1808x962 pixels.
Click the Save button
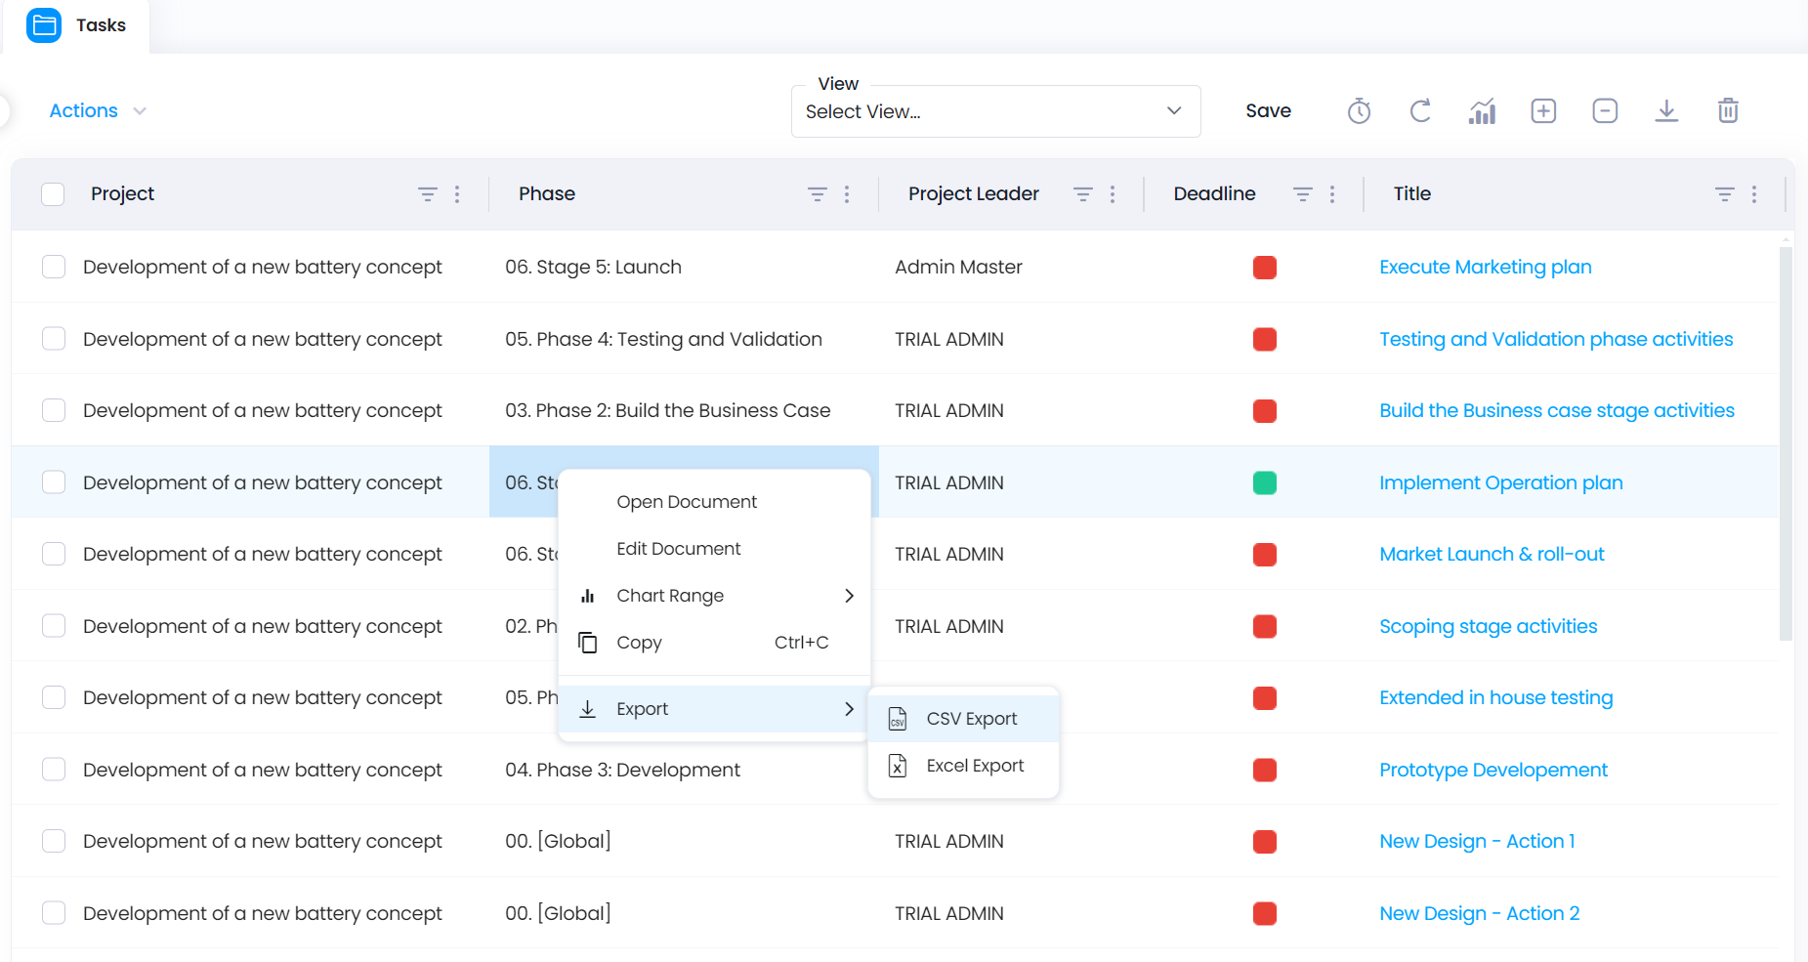click(1268, 111)
